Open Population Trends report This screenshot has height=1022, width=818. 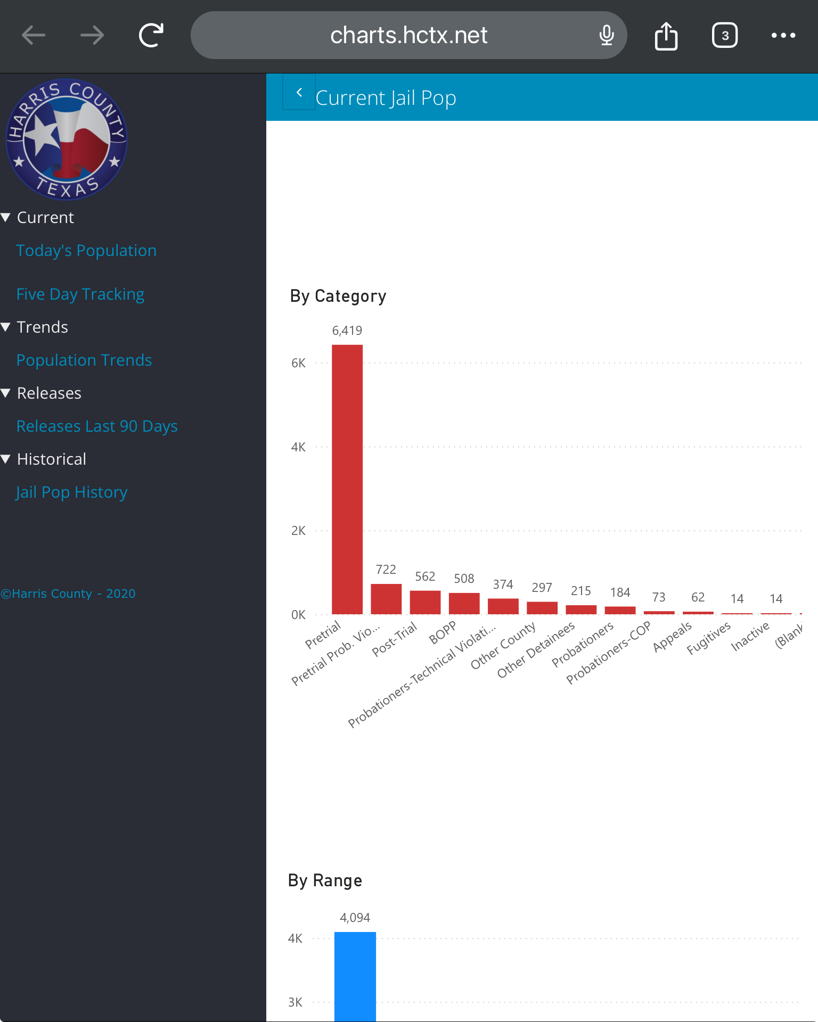pos(84,360)
